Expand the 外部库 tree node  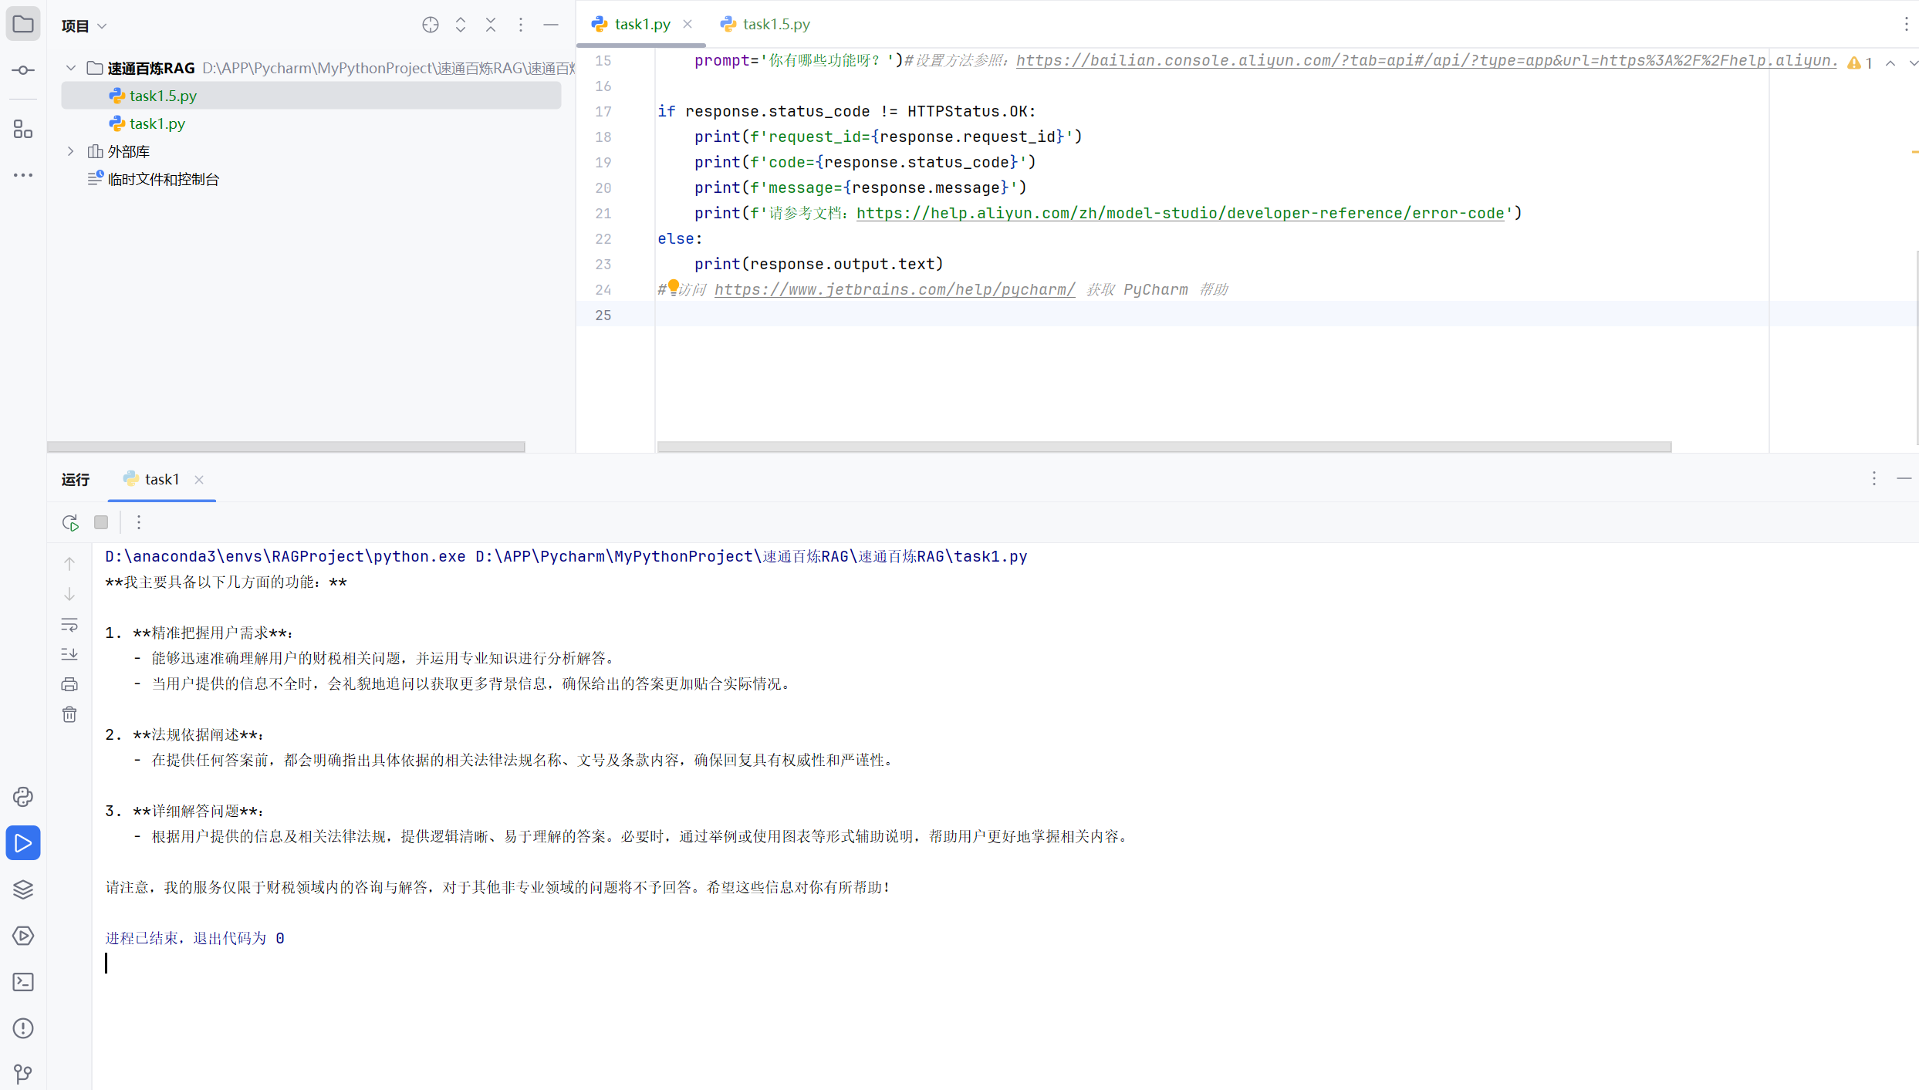71,151
